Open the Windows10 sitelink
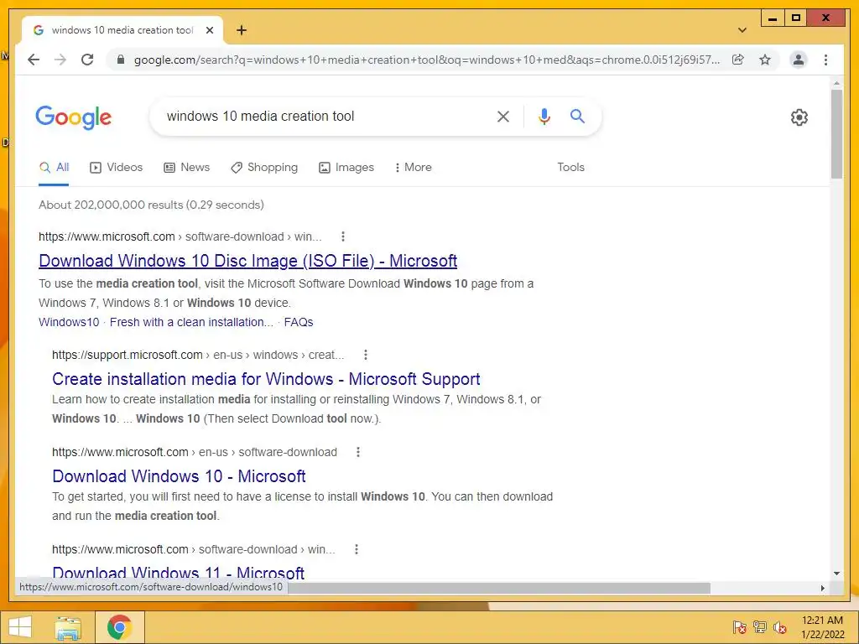This screenshot has height=644, width=859. (69, 322)
